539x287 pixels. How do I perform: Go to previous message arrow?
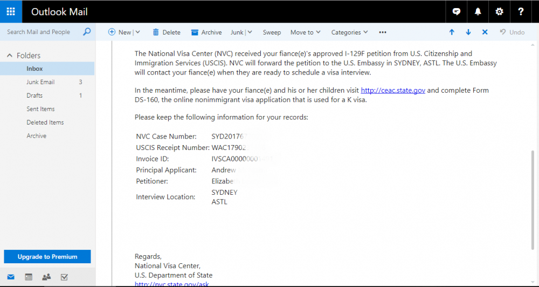452,32
